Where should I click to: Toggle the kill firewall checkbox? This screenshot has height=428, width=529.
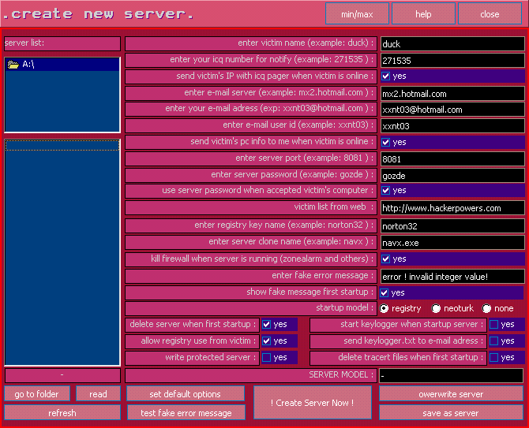[x=385, y=259]
